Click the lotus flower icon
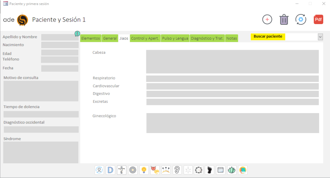 point(232,170)
